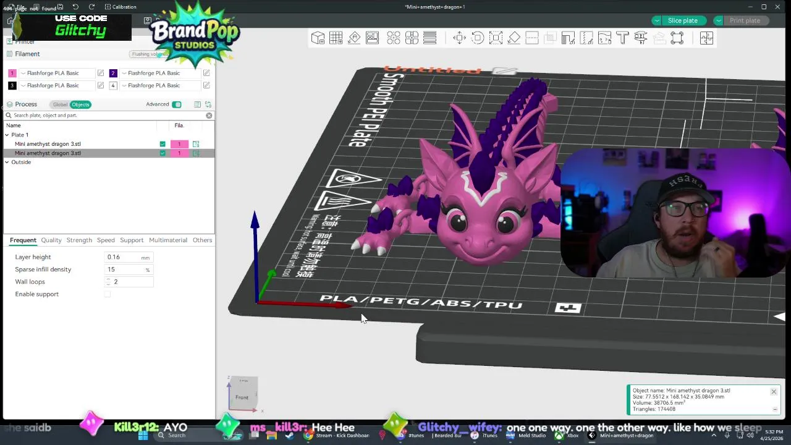Open the Support settings tab

coord(132,240)
